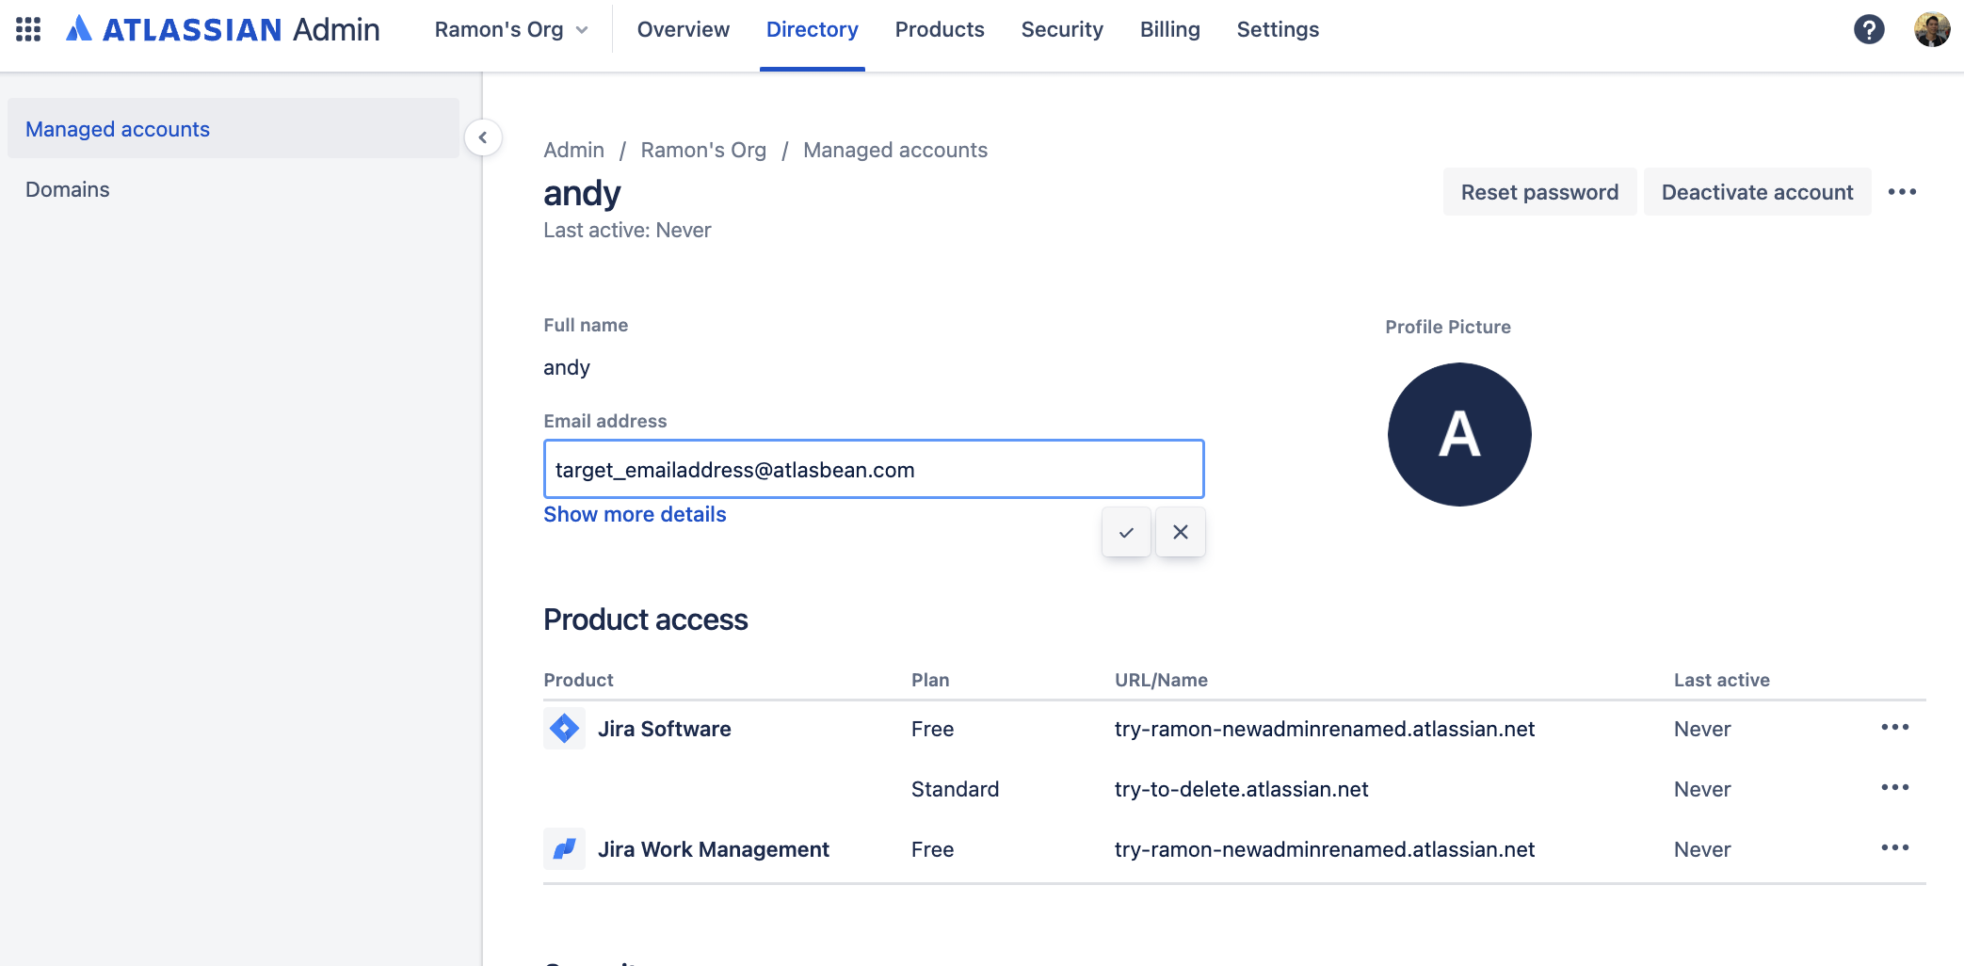The image size is (1964, 966).
Task: Switch to the Security tab
Action: click(x=1062, y=29)
